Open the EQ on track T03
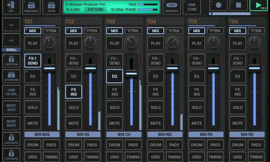Viewport: 270px width, 162px height. click(114, 76)
